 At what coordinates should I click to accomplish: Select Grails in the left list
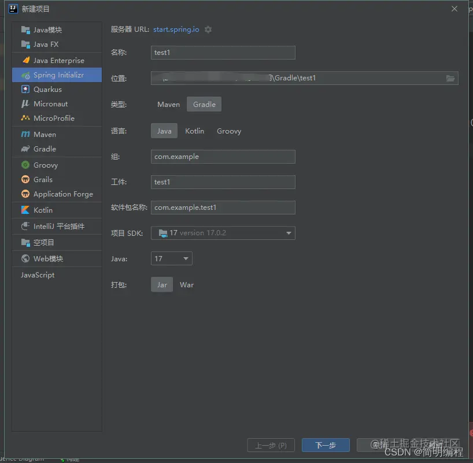pyautogui.click(x=57, y=179)
